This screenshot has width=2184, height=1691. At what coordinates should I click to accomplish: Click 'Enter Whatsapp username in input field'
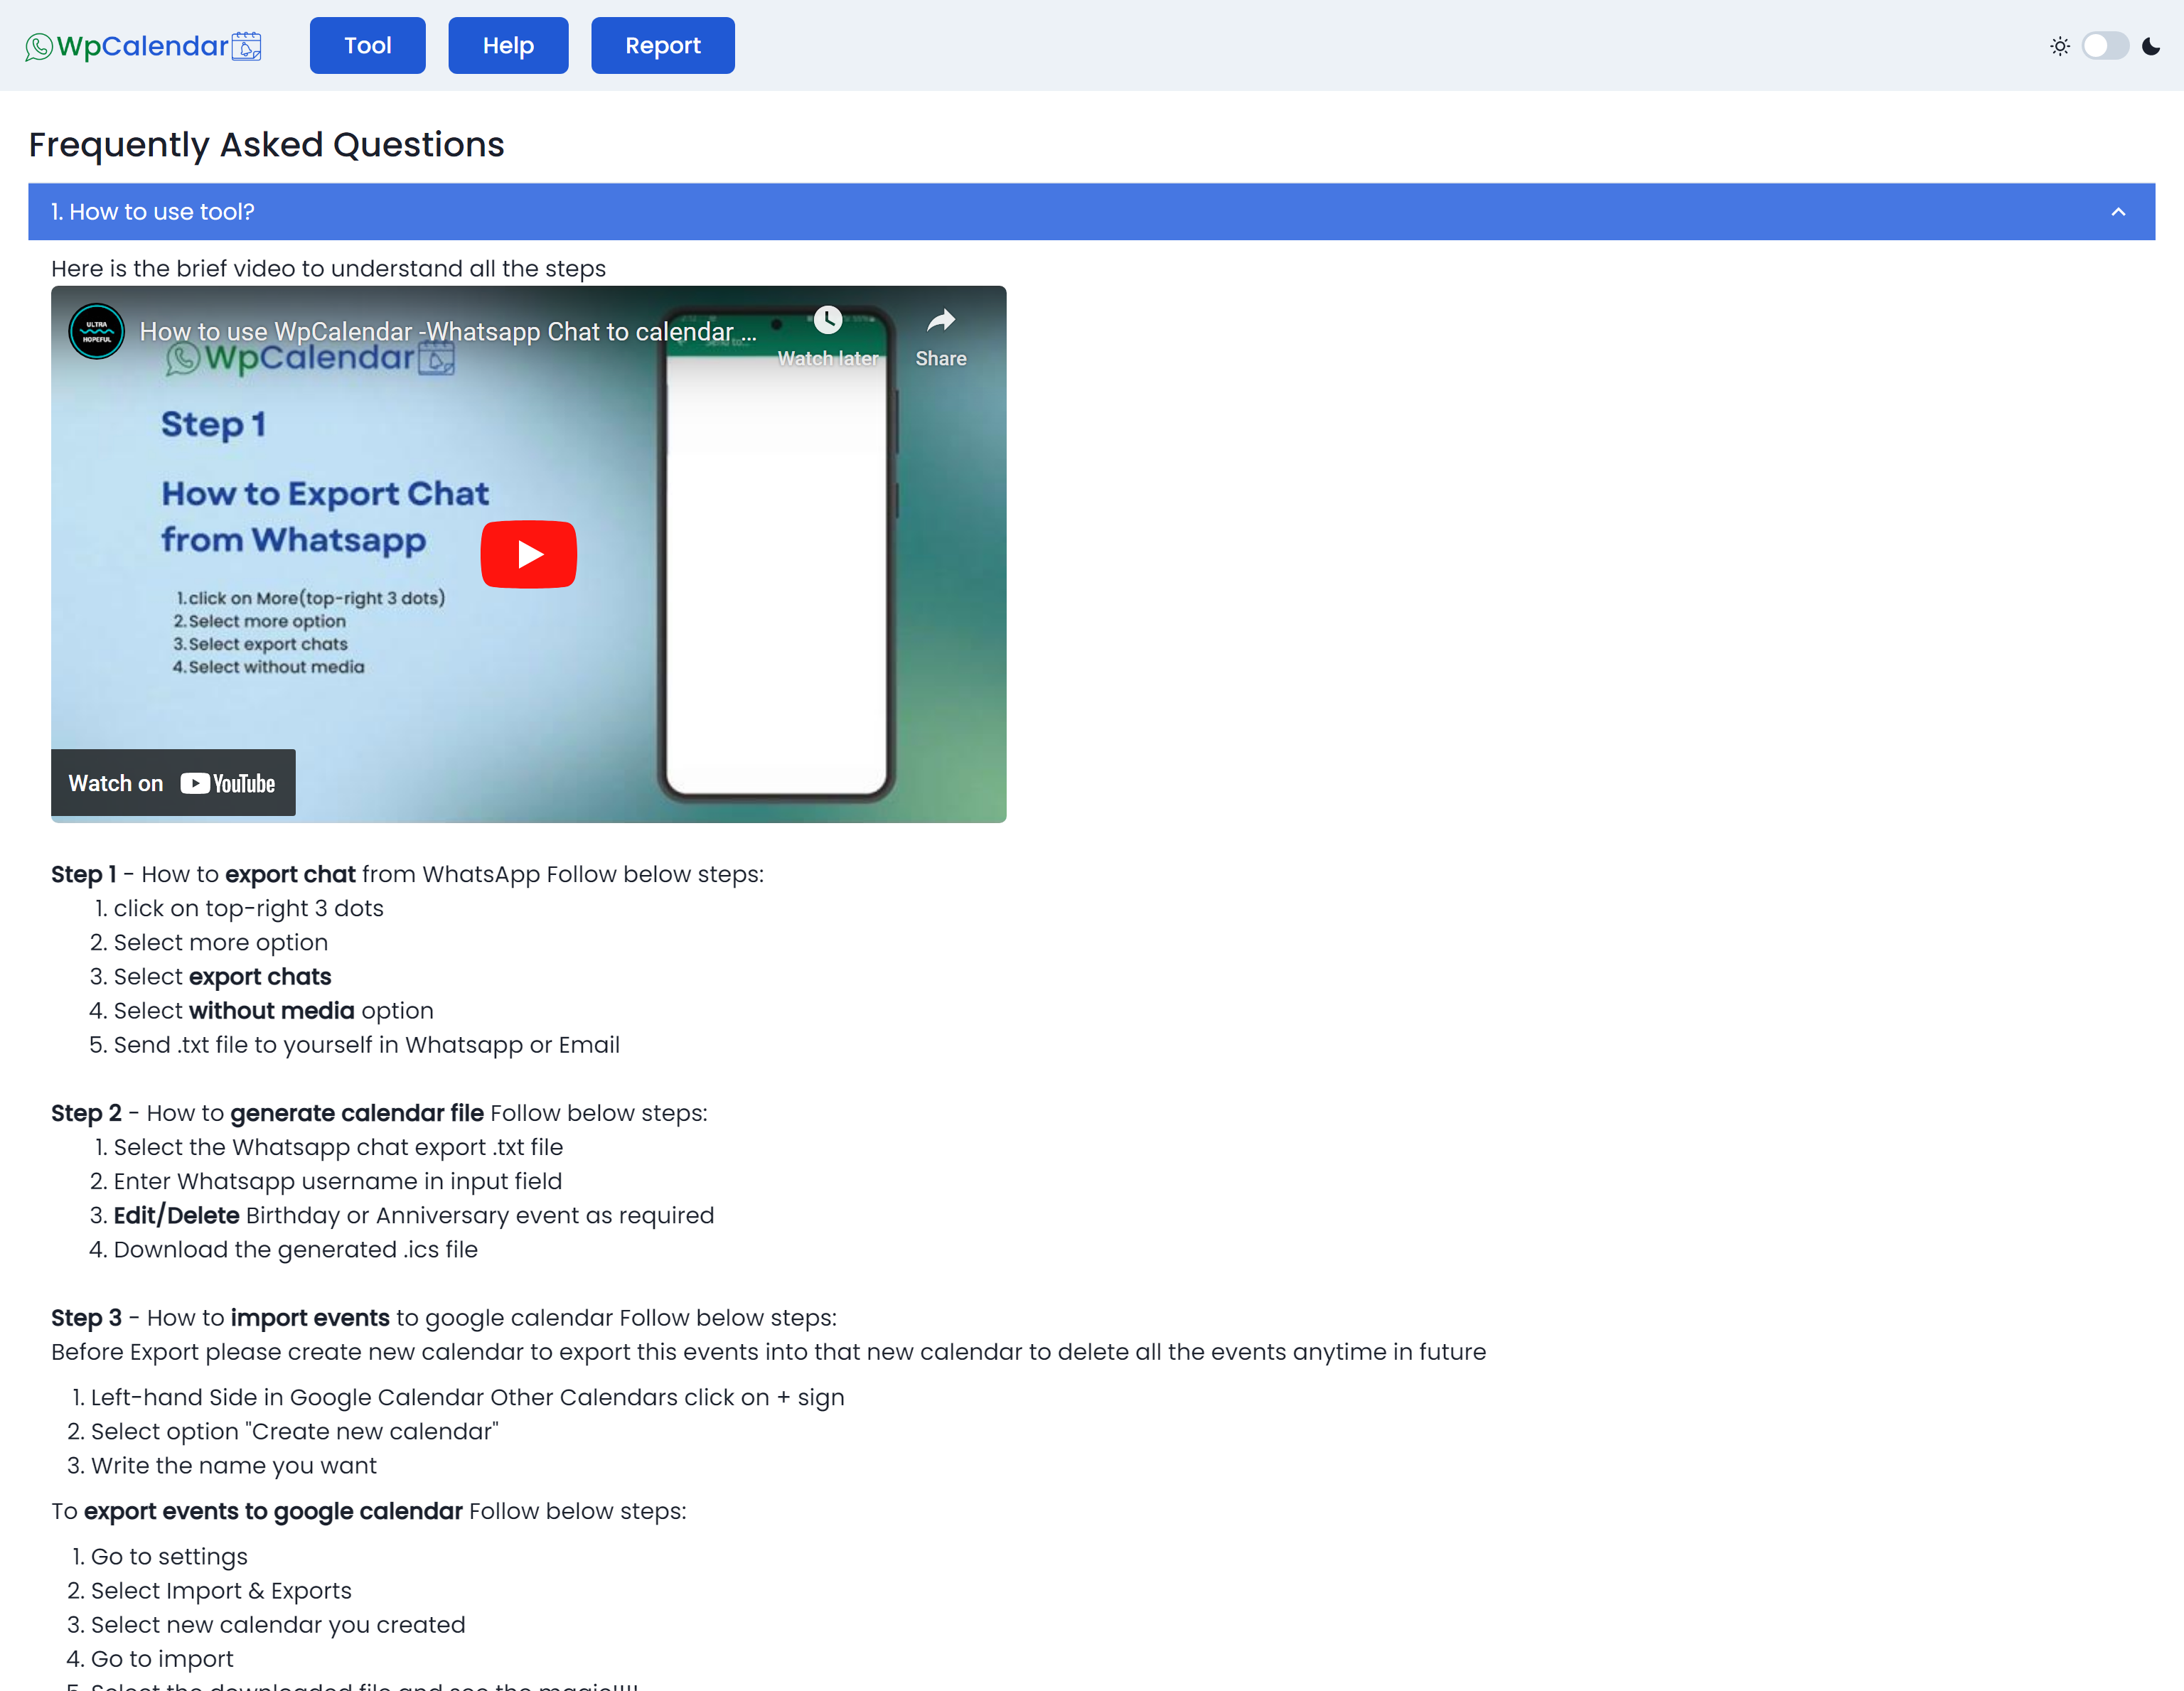pyautogui.click(x=337, y=1181)
